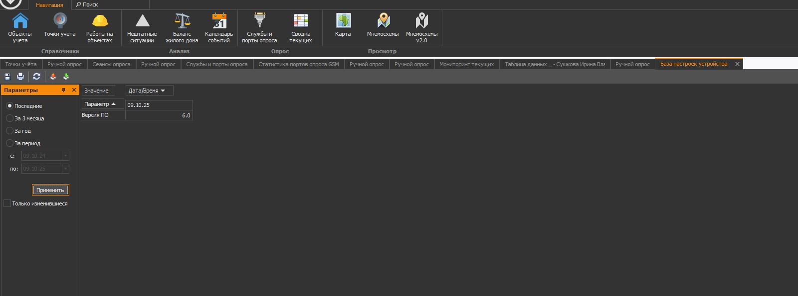Click the save icon in toolbar
The height and width of the screenshot is (296, 798).
point(7,77)
